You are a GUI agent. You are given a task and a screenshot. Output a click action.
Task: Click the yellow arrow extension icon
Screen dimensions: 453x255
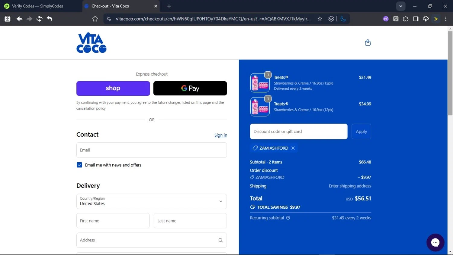point(436,19)
